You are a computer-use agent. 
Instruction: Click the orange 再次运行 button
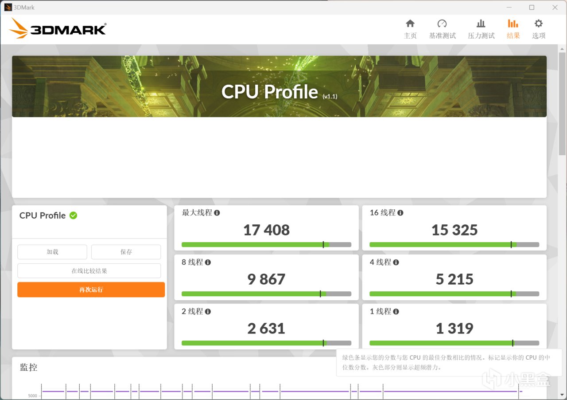(x=91, y=290)
